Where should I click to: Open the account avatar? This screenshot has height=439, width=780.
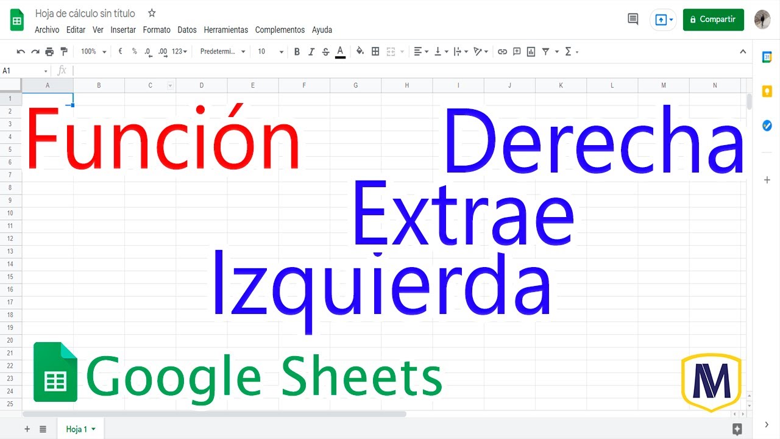(x=762, y=20)
